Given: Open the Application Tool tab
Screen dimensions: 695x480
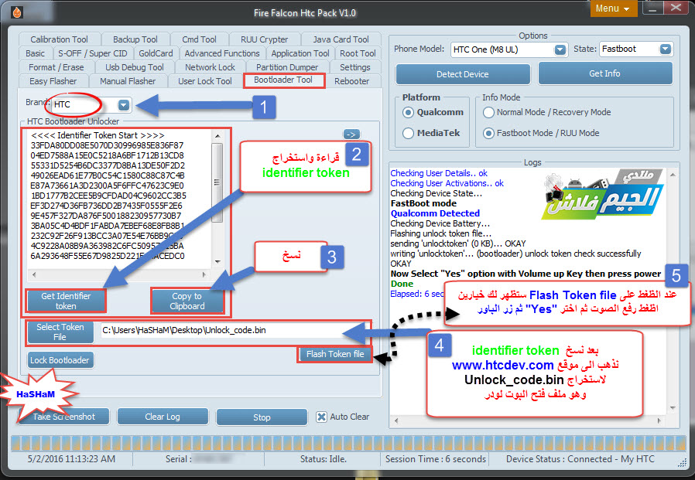Looking at the screenshot, I should click(x=300, y=53).
